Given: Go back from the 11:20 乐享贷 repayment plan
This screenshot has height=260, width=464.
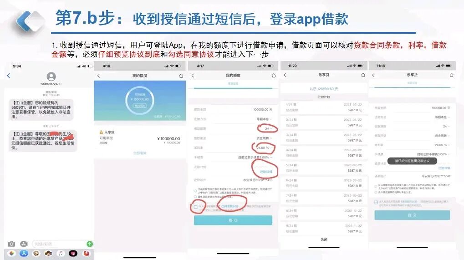Looking at the screenshot, I should [285, 75].
